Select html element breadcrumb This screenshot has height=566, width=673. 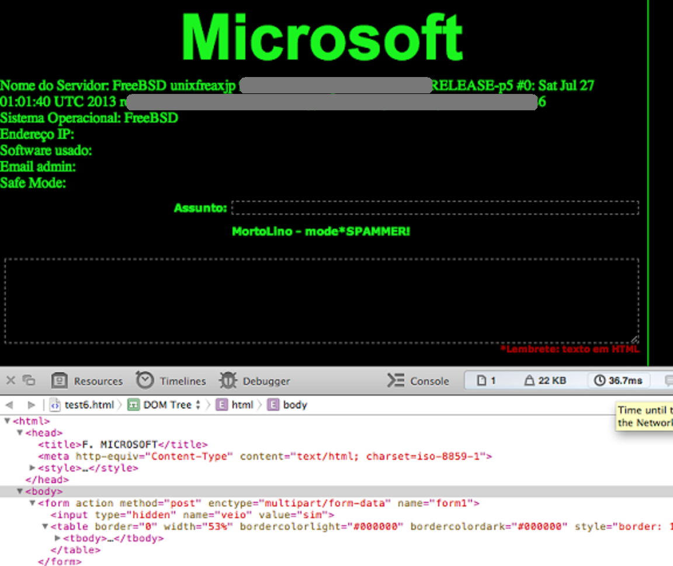(235, 405)
